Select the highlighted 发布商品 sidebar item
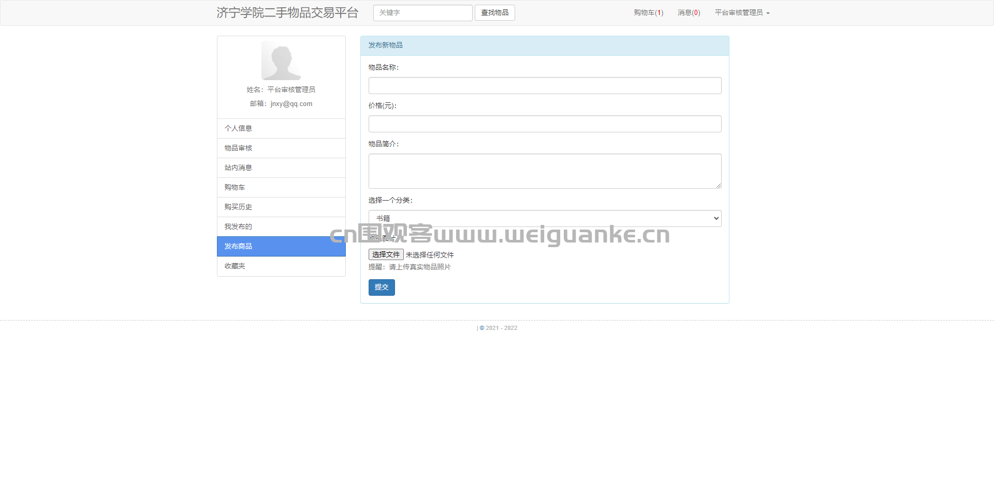The width and height of the screenshot is (994, 485). [281, 246]
